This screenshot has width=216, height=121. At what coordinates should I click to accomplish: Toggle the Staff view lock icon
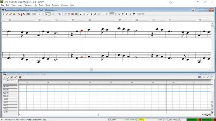pyautogui.click(x=193, y=10)
